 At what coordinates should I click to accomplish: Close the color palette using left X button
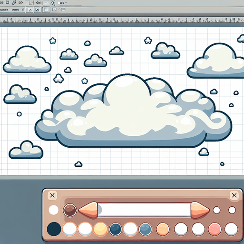pyautogui.click(x=52, y=195)
